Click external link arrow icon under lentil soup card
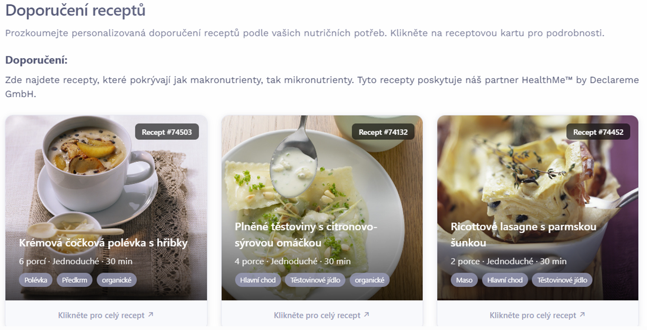 coord(151,315)
